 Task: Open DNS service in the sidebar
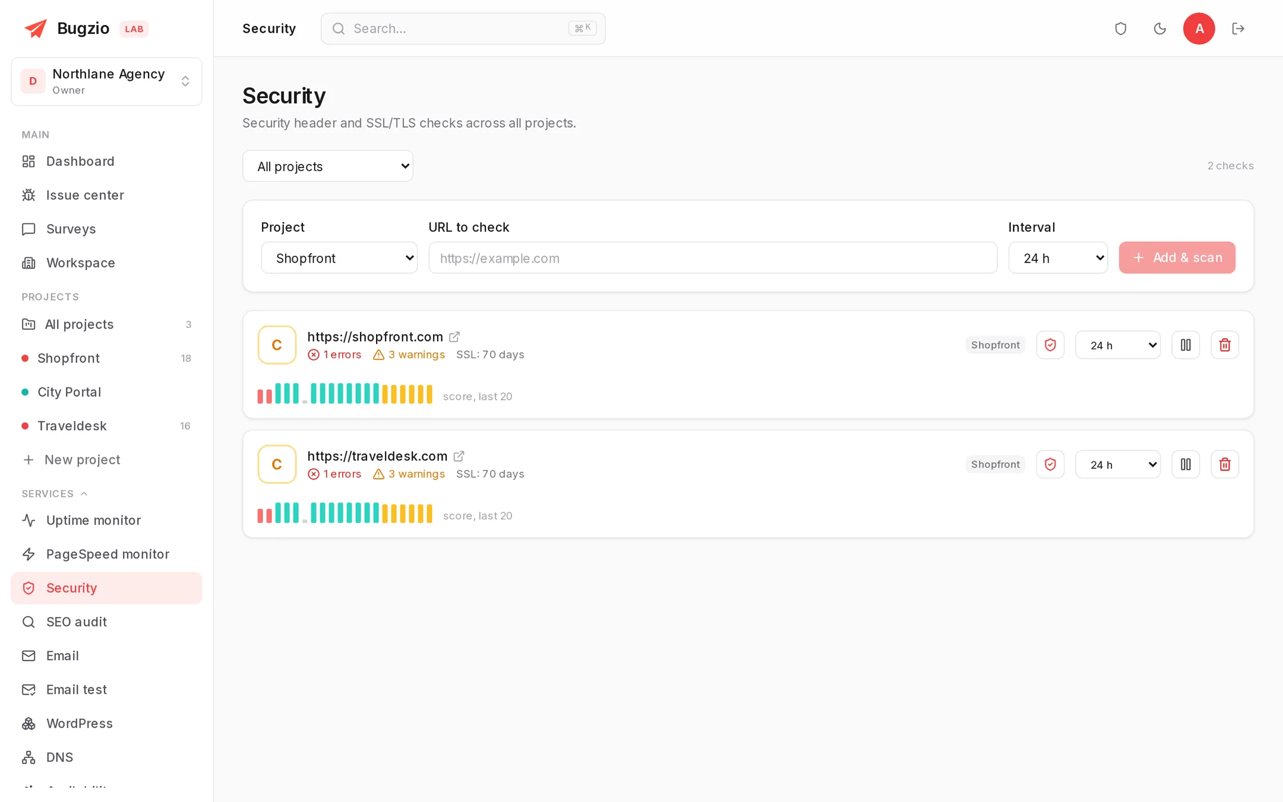[106, 757]
